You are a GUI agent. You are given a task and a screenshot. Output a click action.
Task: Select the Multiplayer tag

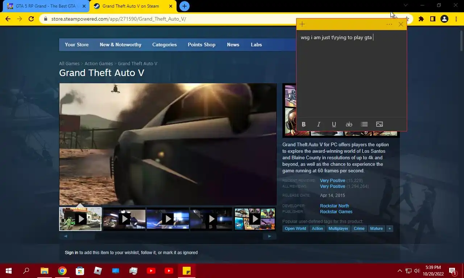point(338,228)
